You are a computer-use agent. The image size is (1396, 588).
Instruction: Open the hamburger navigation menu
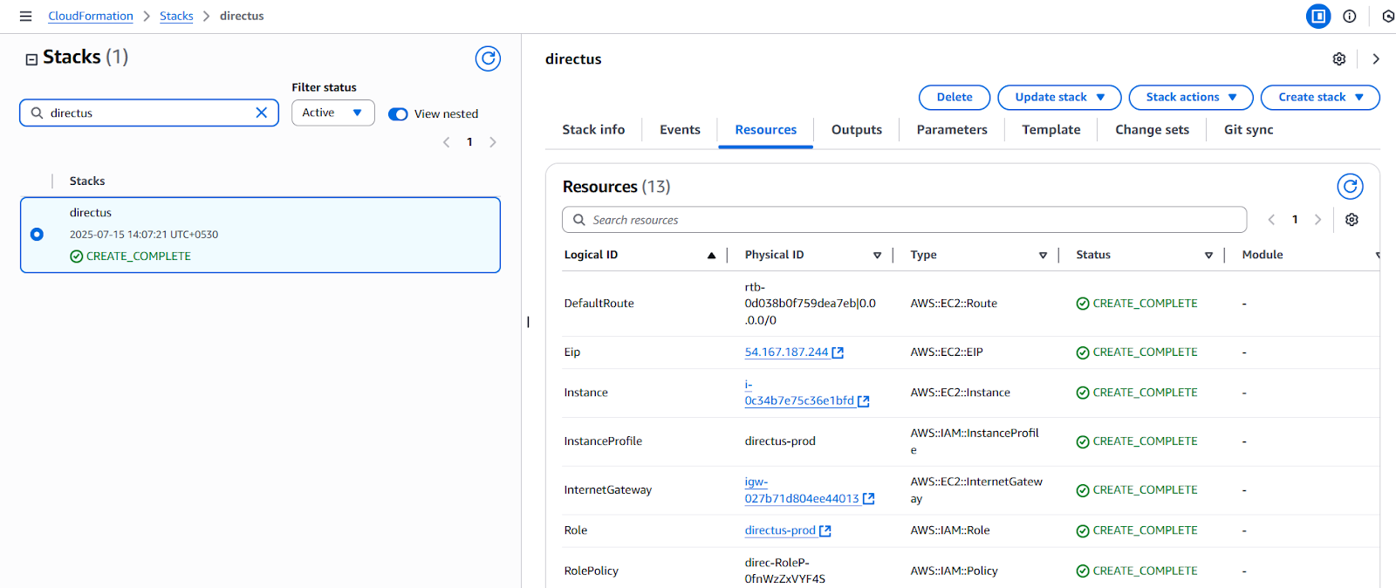(25, 16)
